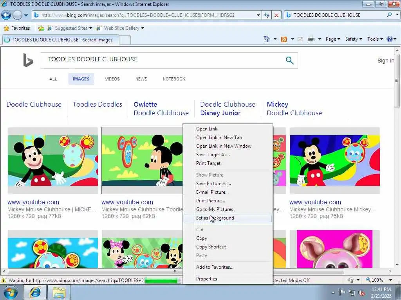Click the blue Help question mark icon

click(390, 39)
